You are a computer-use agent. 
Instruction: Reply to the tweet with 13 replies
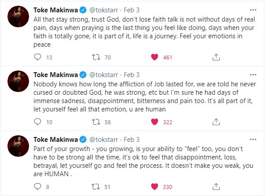(x=37, y=57)
